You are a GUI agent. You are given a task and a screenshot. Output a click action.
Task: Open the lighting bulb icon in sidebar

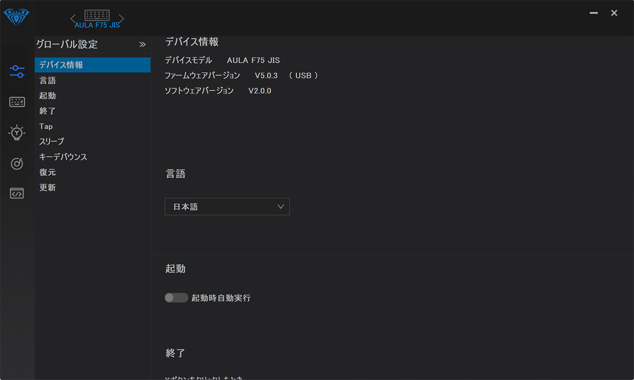tap(17, 133)
